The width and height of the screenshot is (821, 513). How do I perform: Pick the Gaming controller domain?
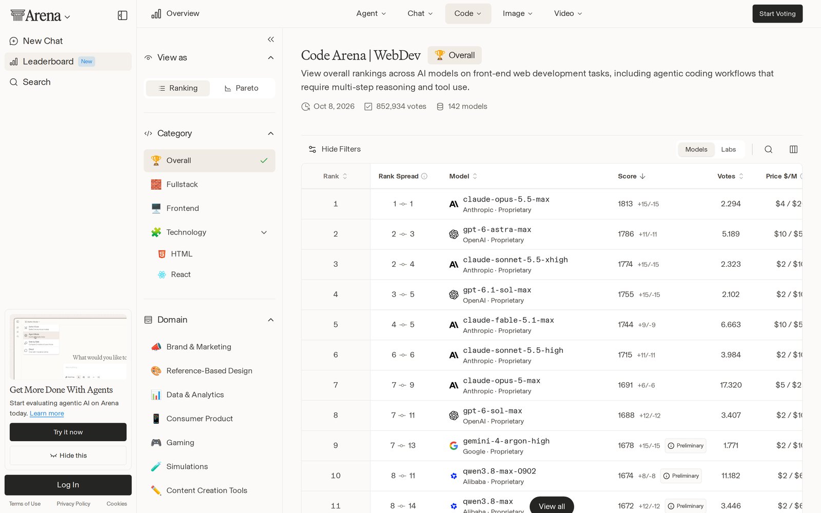[209, 443]
